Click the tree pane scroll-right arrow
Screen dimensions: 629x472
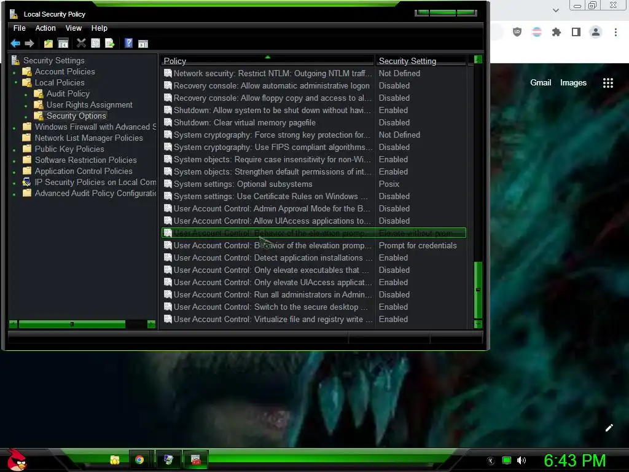[152, 324]
